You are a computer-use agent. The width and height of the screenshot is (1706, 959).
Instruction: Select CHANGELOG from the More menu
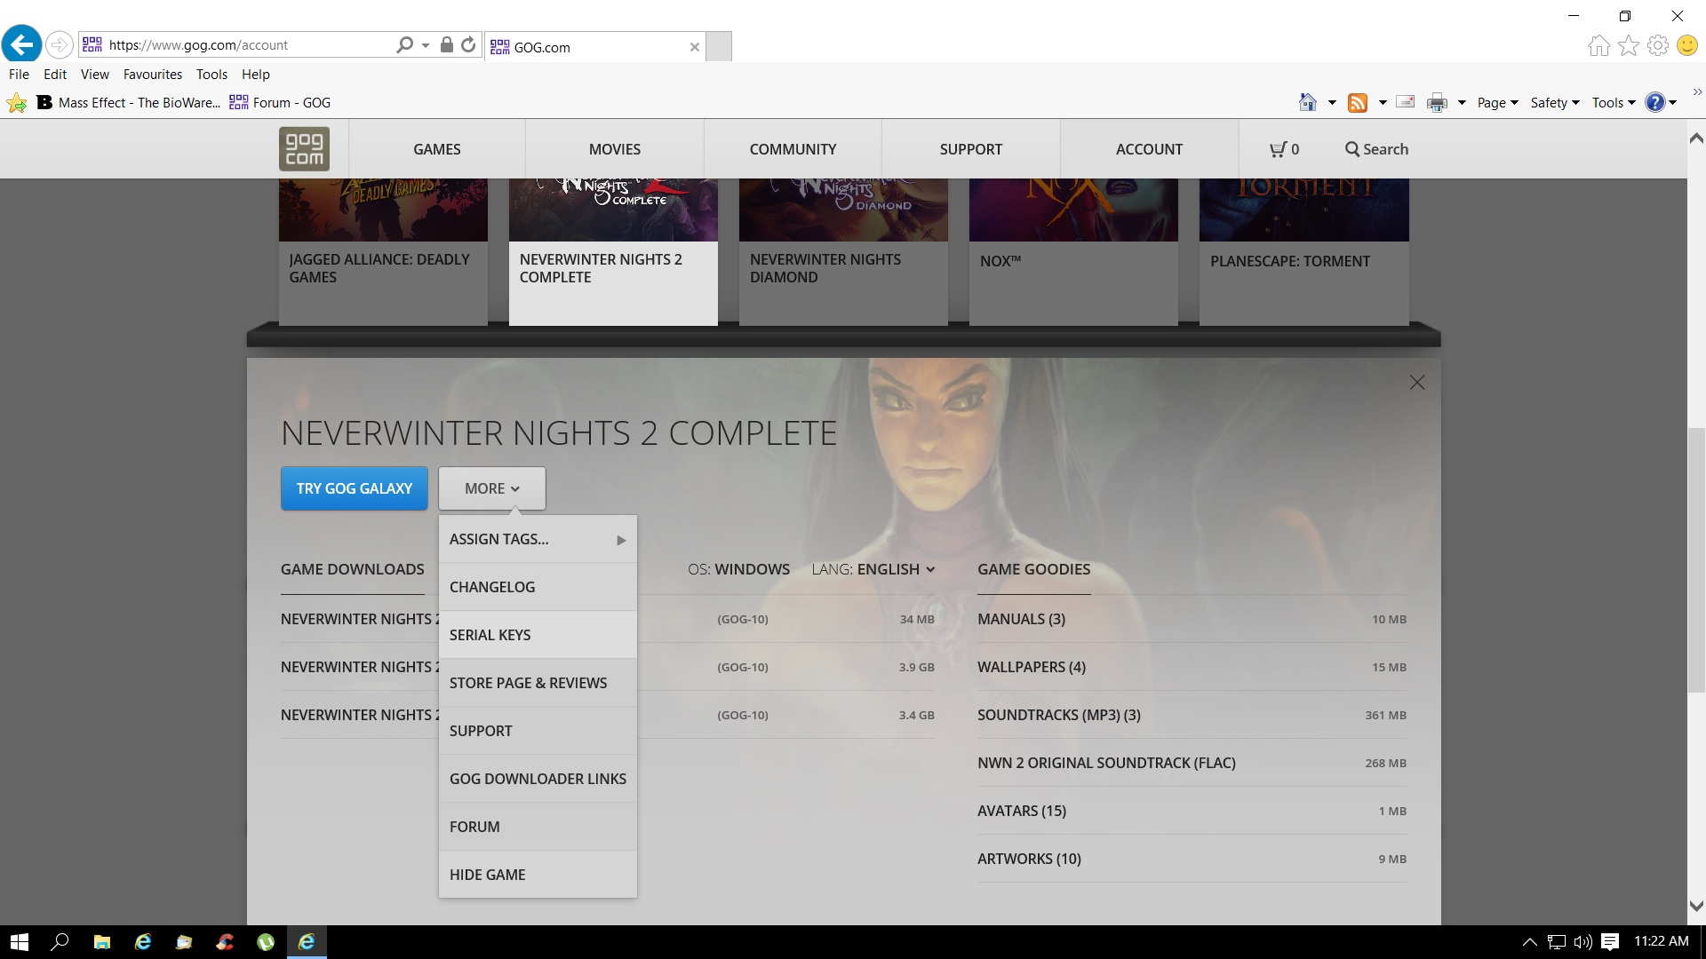(538, 587)
